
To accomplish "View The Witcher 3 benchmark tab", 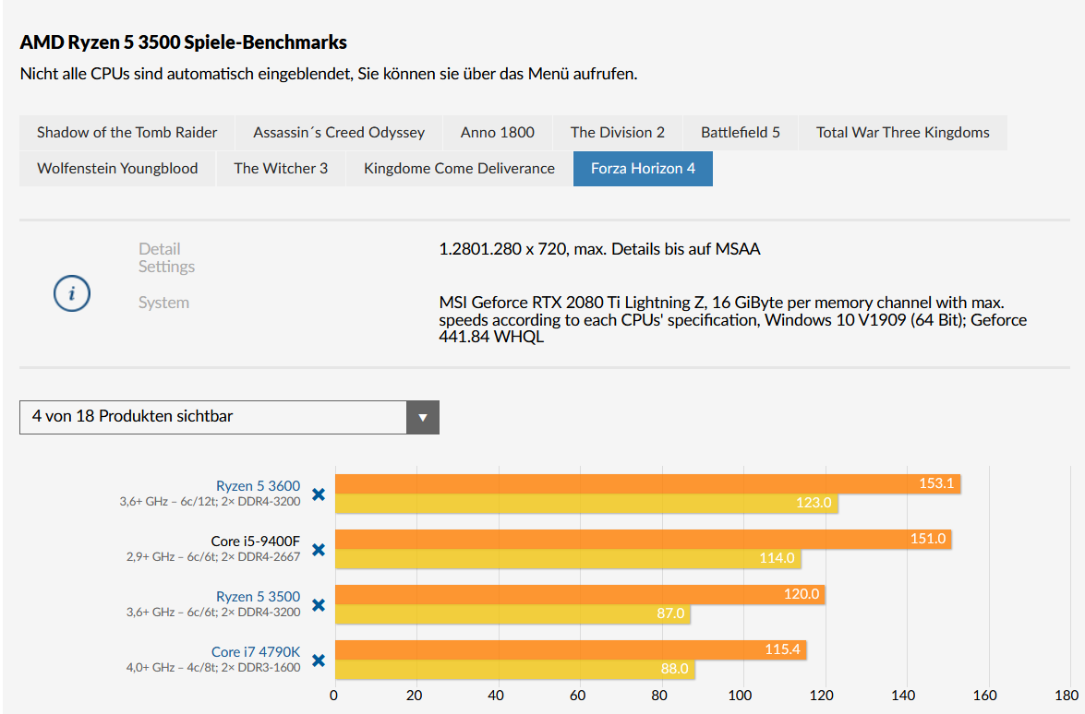I will [281, 168].
